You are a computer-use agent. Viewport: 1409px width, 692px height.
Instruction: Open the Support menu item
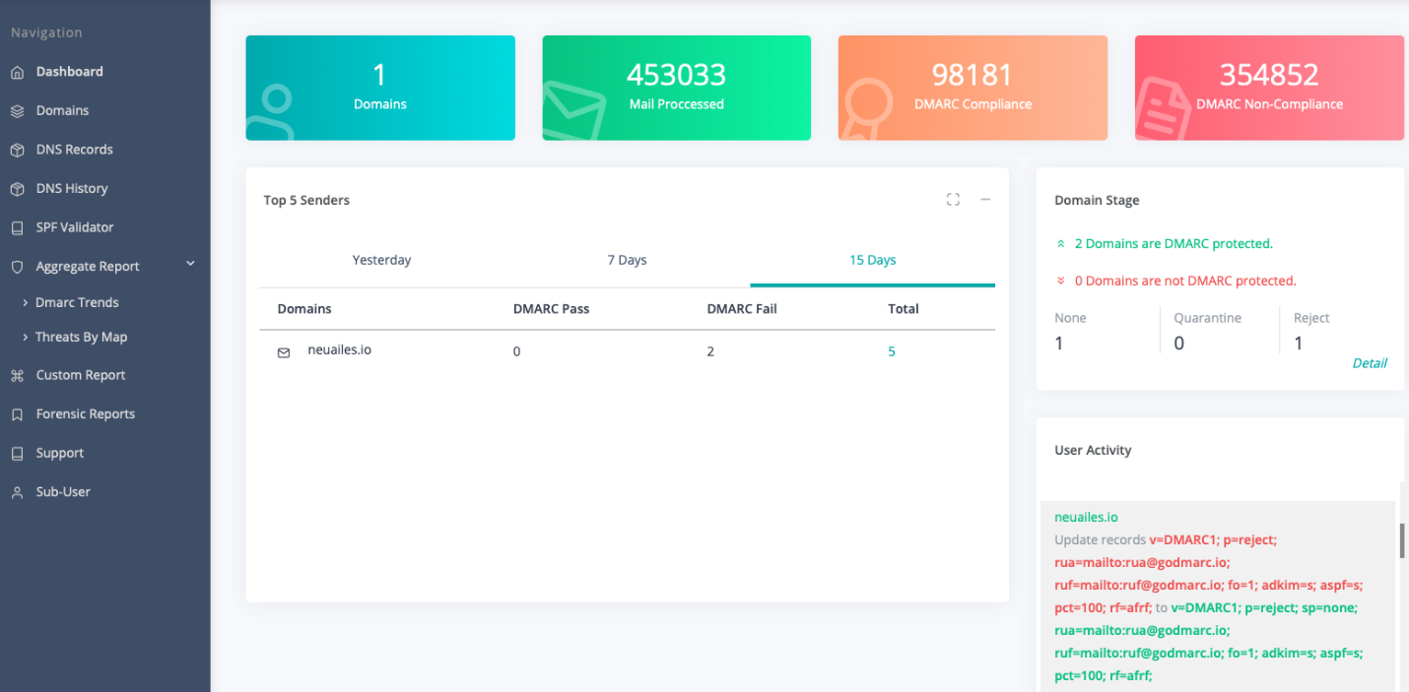coord(59,453)
